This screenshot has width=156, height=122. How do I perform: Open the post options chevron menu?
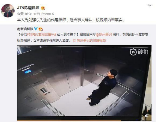point(149,5)
